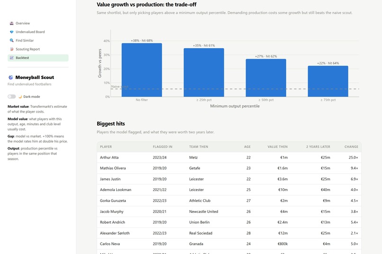This screenshot has height=254, width=382.
Task: Click the Undervalued Board diamond icon
Action: [x=11, y=32]
